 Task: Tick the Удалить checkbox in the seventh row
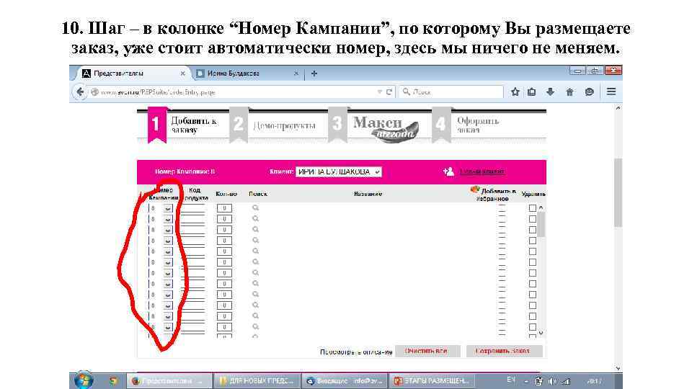coord(533,273)
